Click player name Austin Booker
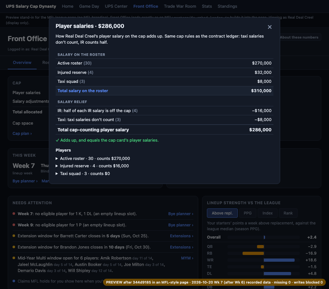 88,265
